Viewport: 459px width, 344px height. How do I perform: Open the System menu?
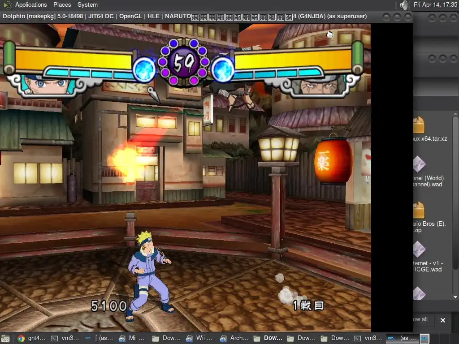tap(87, 4)
